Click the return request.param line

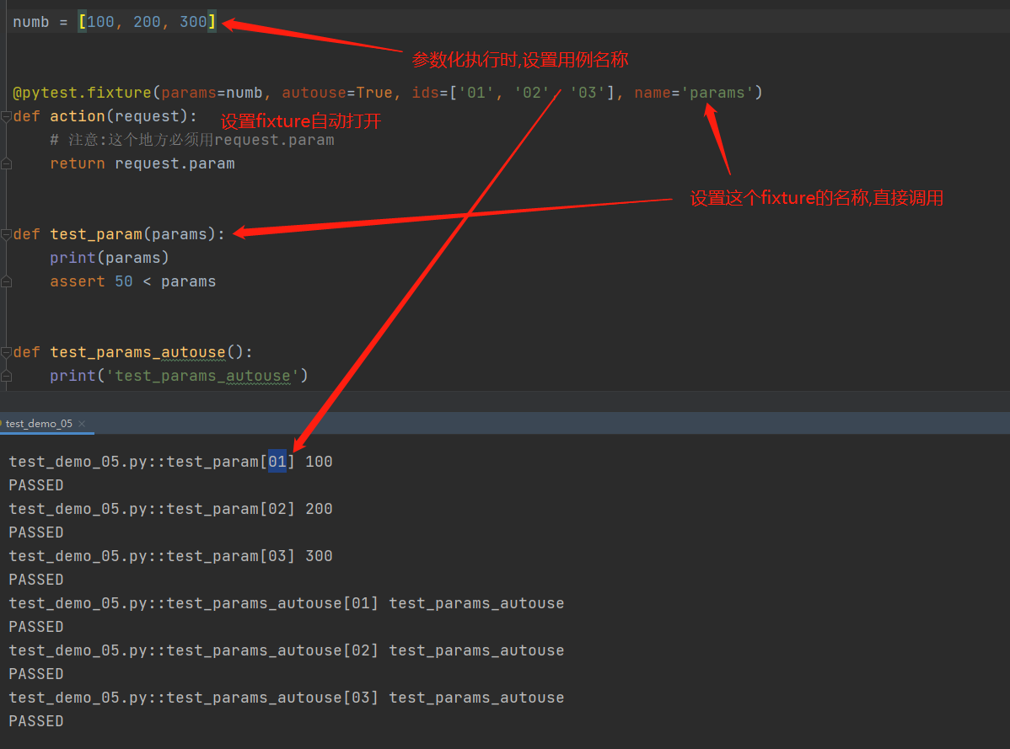pyautogui.click(x=142, y=163)
